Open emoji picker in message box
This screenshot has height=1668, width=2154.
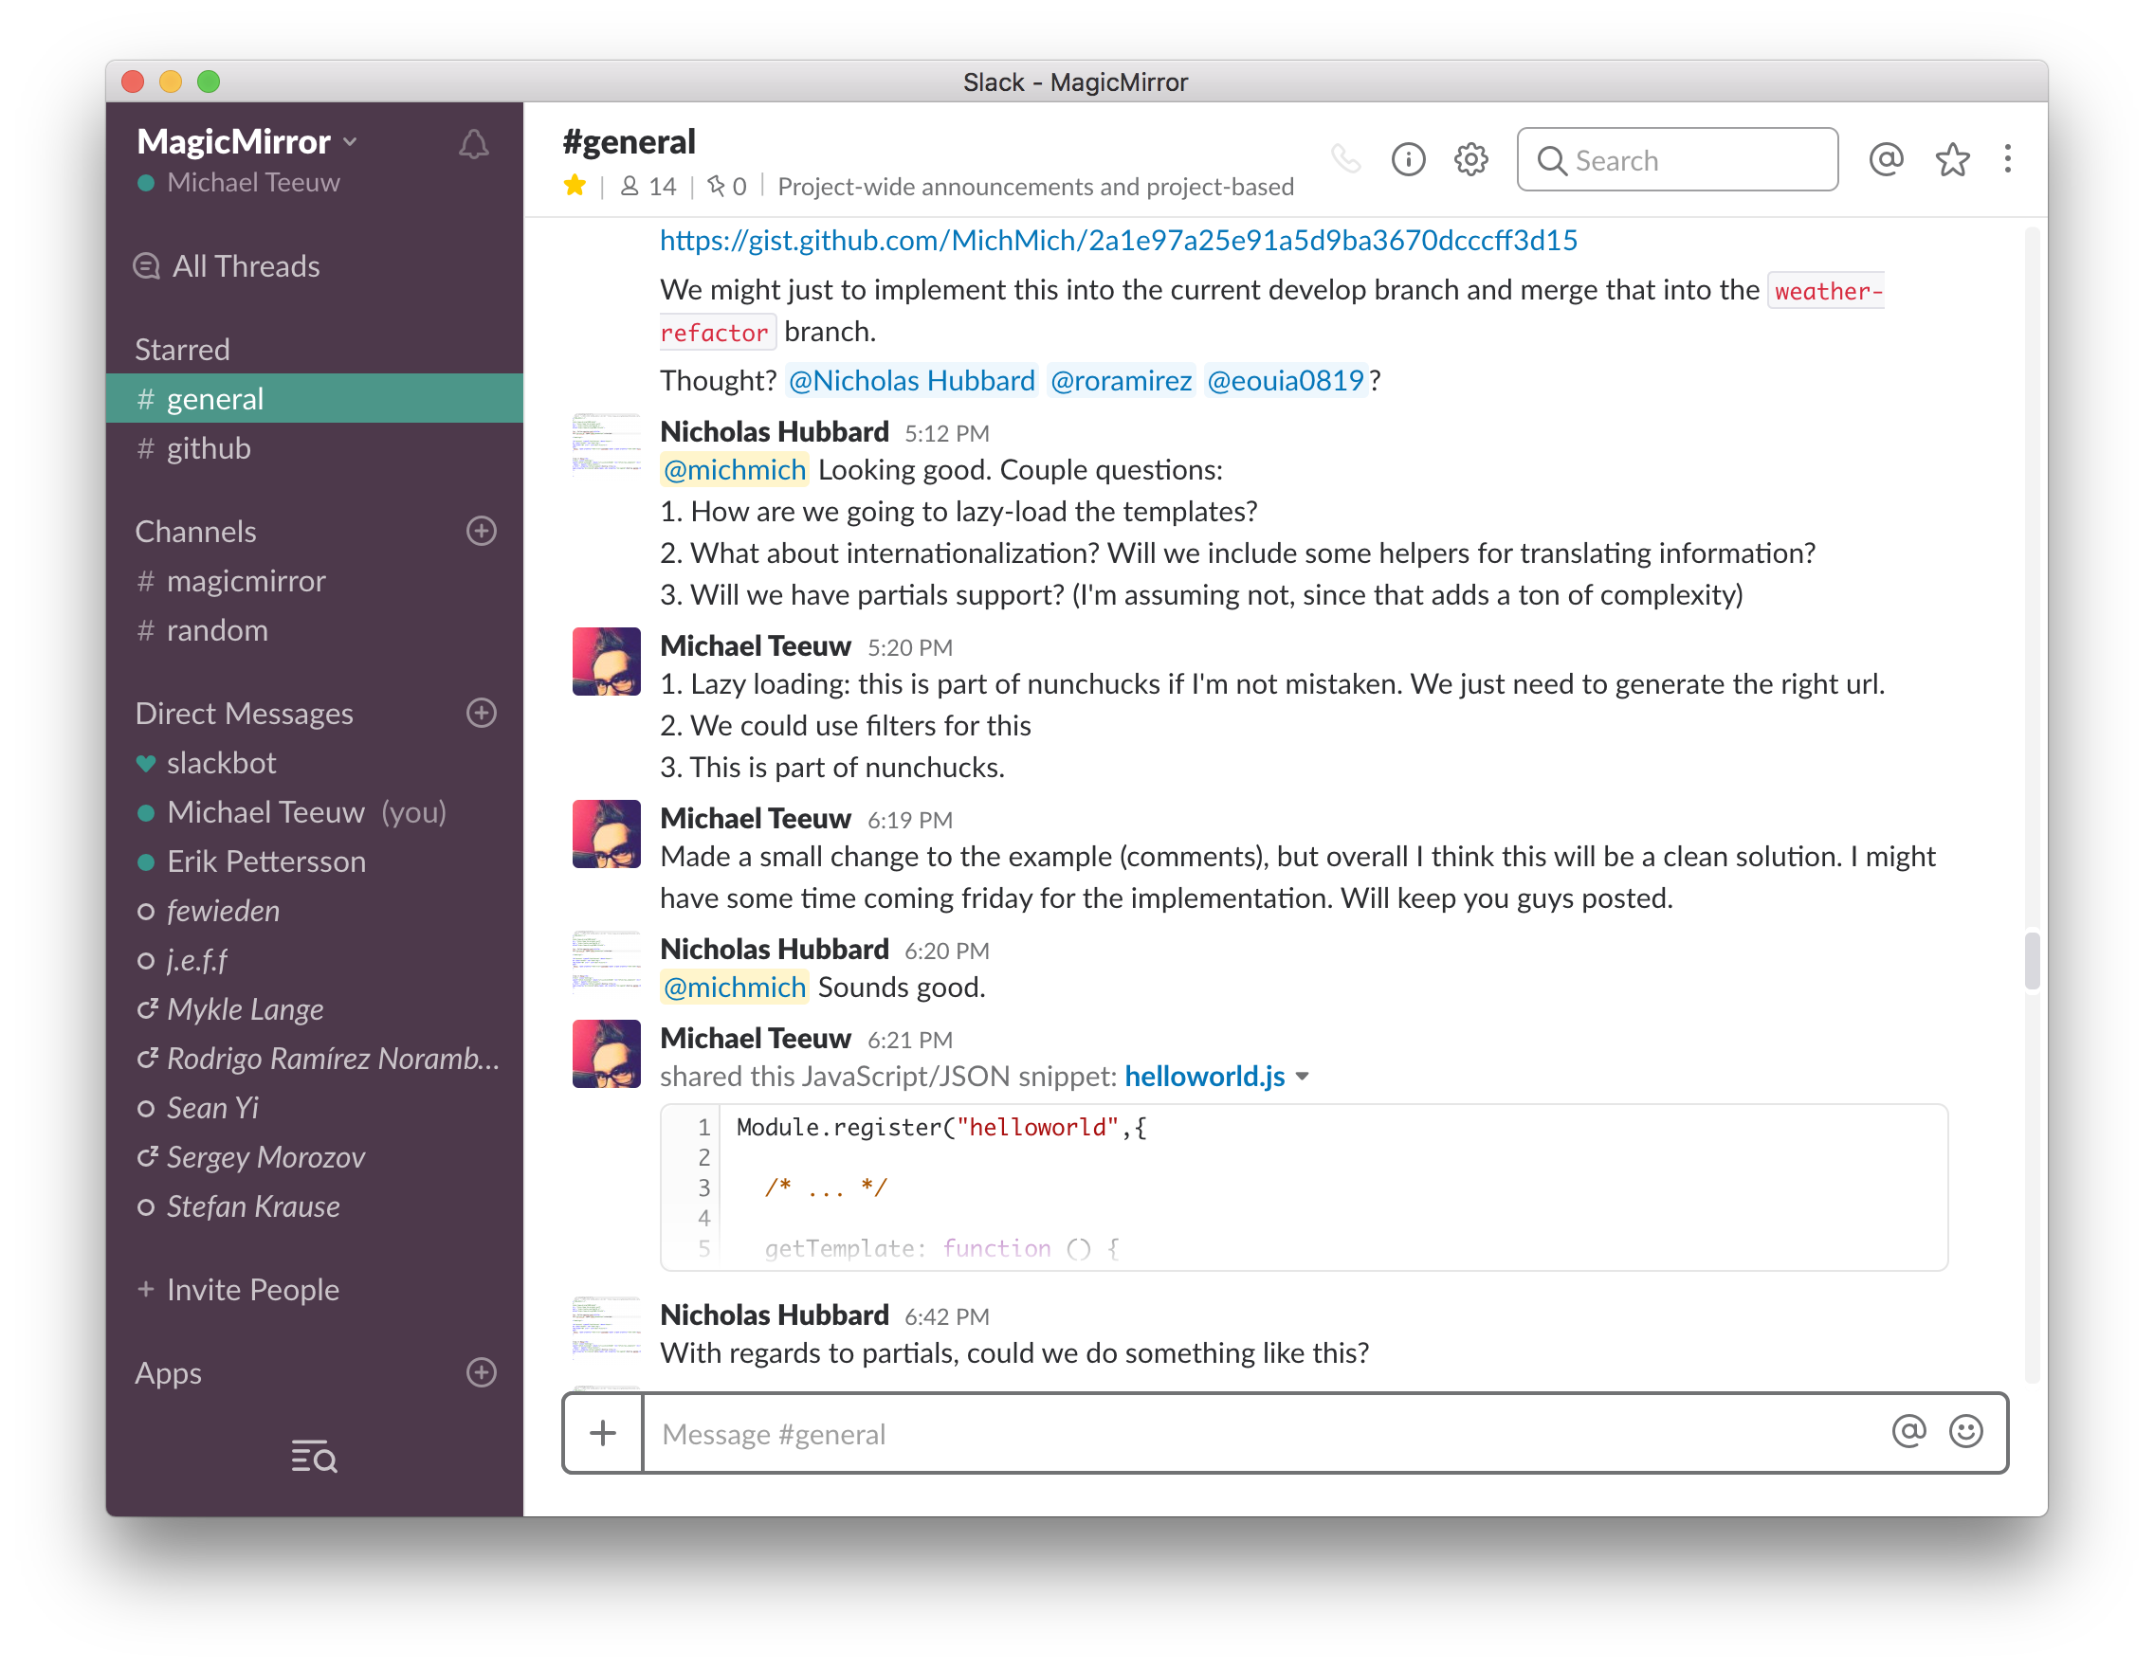pos(1964,1431)
